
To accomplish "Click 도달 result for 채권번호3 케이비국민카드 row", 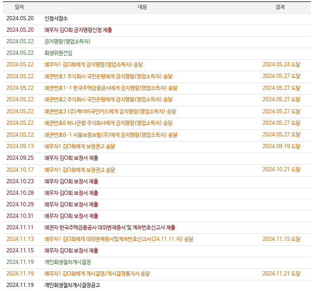I will 282,111.
